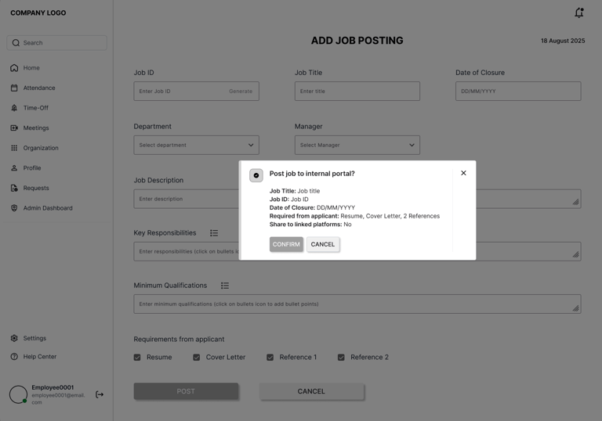Toggle the Cover Letter checkbox
The width and height of the screenshot is (602, 421).
(x=197, y=358)
